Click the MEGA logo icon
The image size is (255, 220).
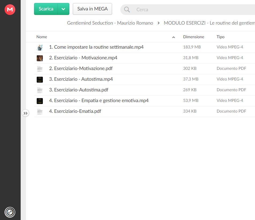[10, 10]
